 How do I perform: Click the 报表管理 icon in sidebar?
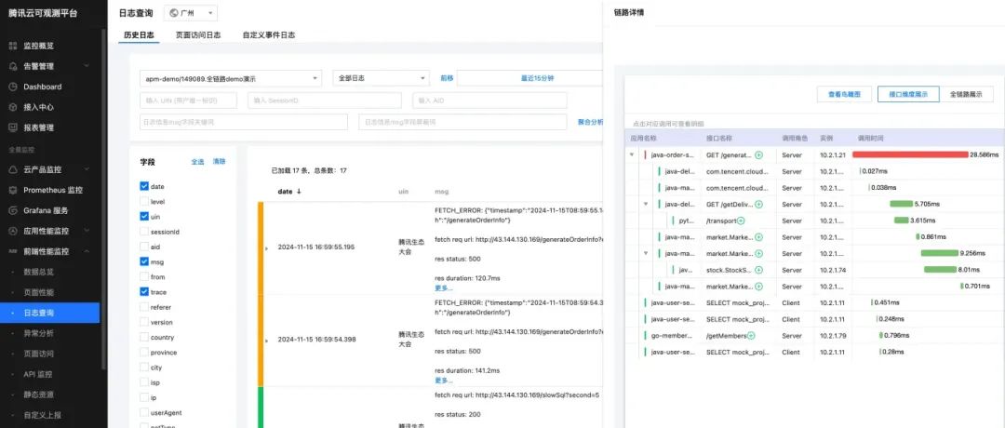[13, 127]
